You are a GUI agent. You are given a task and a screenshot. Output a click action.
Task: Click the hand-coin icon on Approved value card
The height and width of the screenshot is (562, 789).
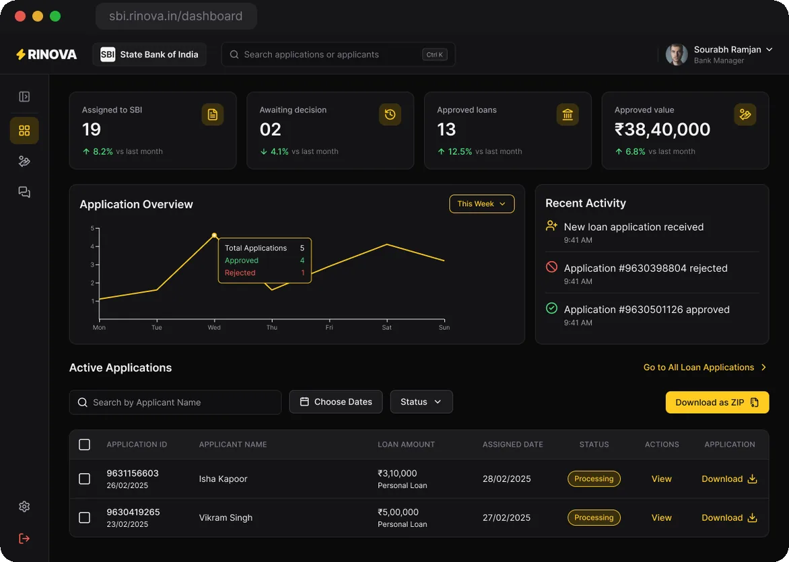(745, 114)
